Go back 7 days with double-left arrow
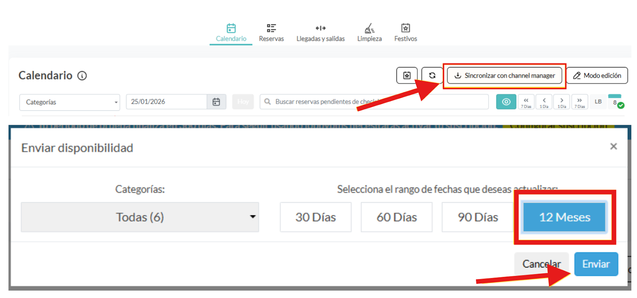The image size is (637, 298). [526, 102]
